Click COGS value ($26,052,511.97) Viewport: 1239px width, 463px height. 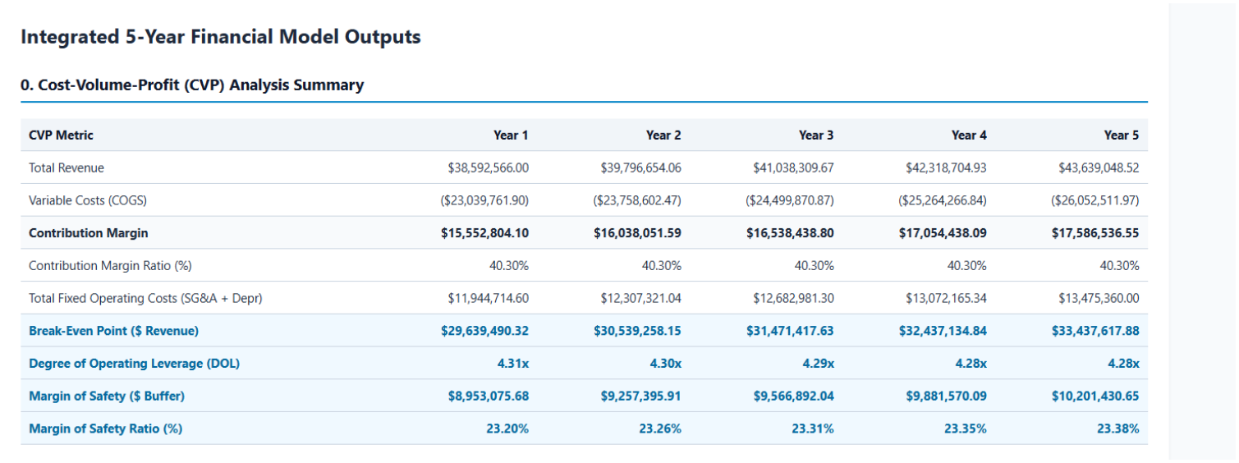(x=1095, y=200)
